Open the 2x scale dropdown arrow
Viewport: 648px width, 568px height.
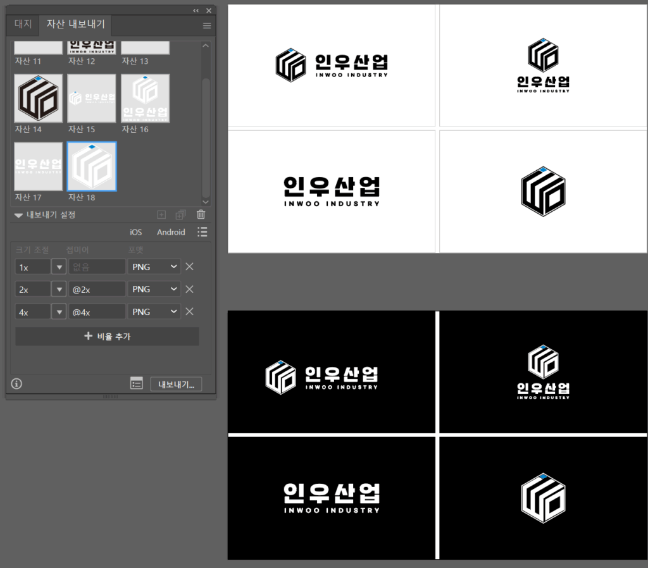(59, 289)
